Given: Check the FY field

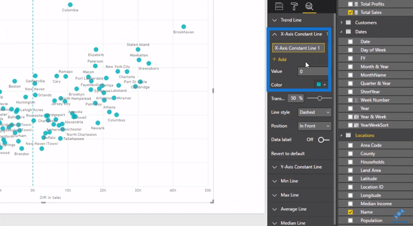Looking at the screenshot, I should pos(350,58).
